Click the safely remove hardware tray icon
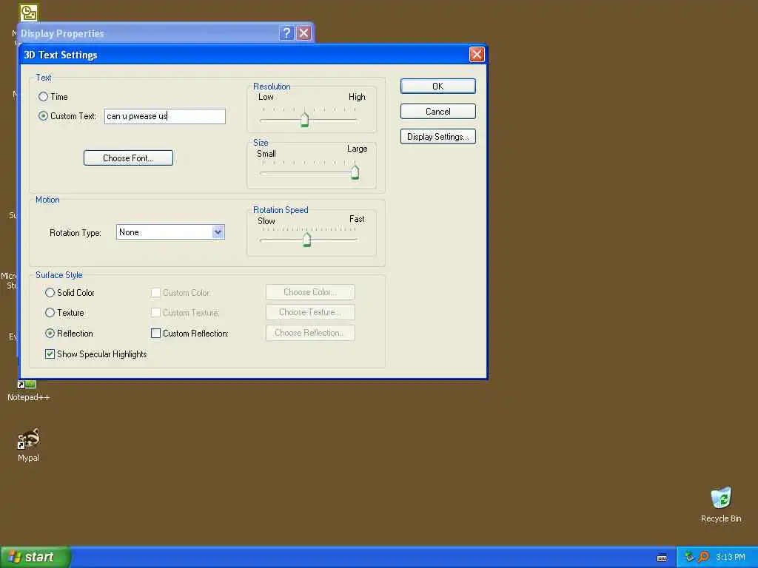The height and width of the screenshot is (568, 758). pos(689,557)
